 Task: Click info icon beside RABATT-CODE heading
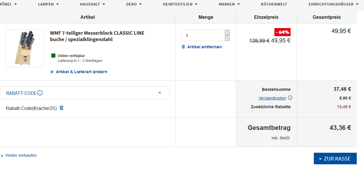[40, 93]
